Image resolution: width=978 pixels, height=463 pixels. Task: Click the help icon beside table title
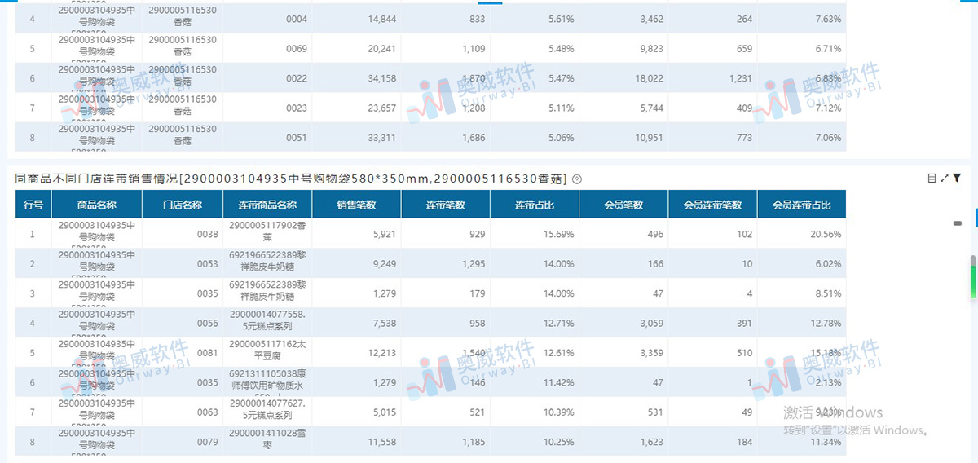tap(577, 179)
